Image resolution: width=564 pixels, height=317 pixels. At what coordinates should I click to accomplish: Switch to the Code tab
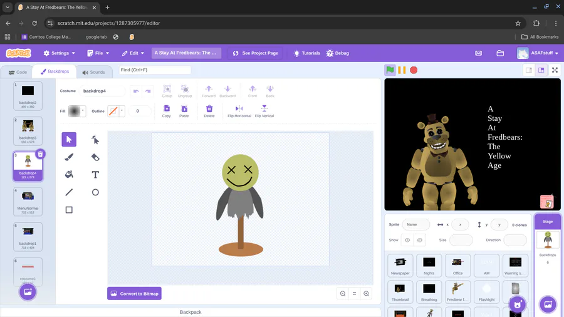[x=18, y=72]
